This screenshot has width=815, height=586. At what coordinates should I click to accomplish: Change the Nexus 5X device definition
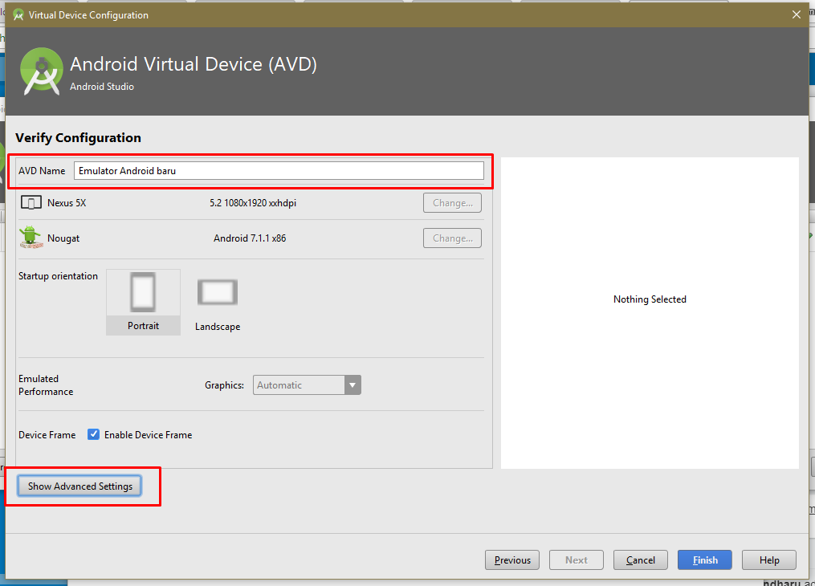point(452,203)
